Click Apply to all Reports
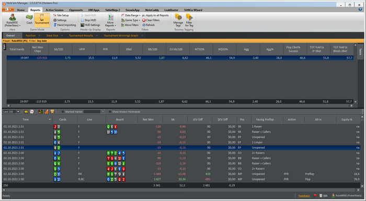 pyautogui.click(x=155, y=15)
